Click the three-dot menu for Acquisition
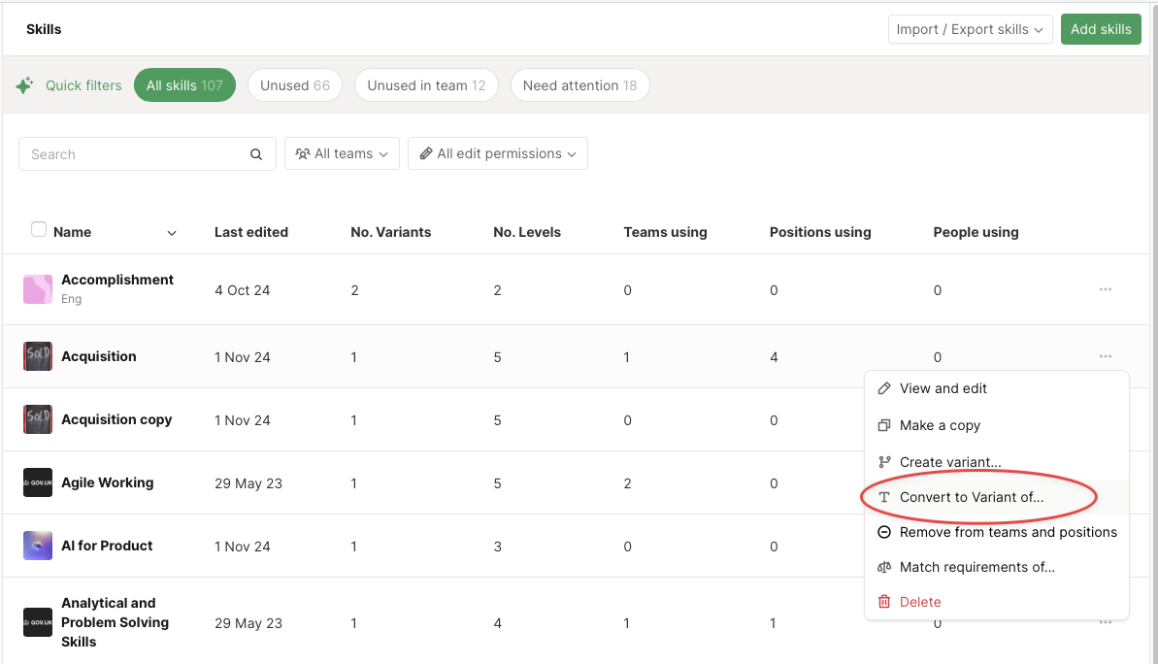Viewport: 1158px width, 664px height. (1105, 356)
